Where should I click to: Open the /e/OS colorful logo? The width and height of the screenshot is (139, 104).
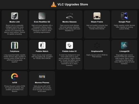[x=14, y=77]
